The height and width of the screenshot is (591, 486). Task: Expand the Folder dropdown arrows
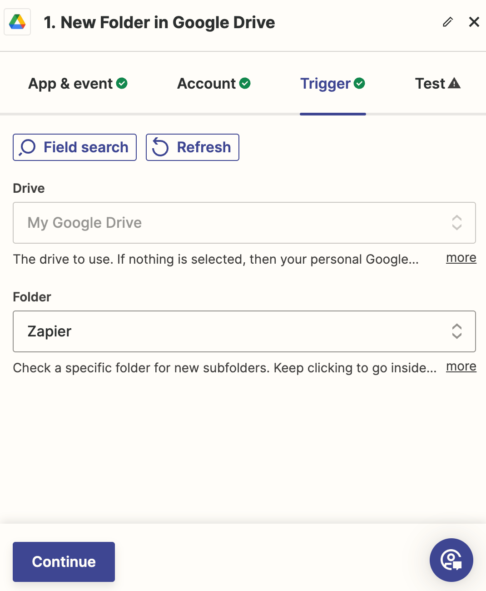[457, 331]
